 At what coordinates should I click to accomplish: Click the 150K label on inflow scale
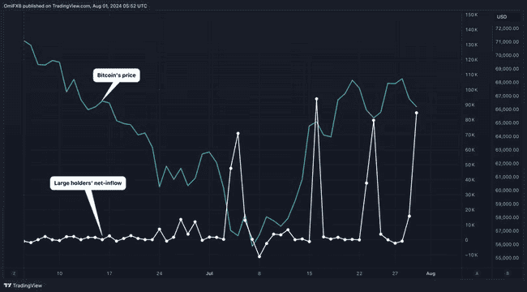pos(471,15)
